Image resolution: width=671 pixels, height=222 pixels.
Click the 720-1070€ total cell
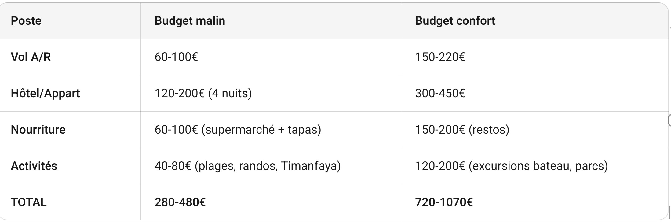point(443,202)
